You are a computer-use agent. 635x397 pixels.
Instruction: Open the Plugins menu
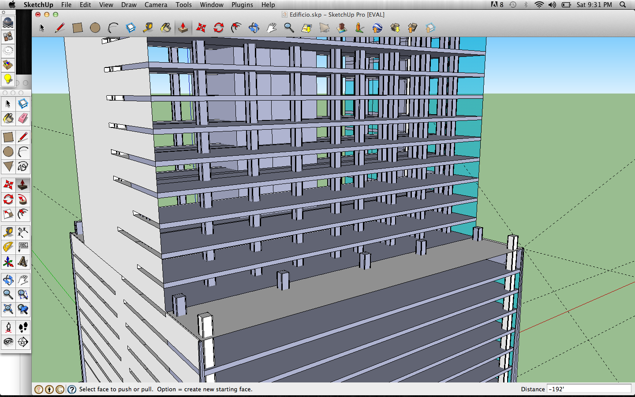coord(242,5)
